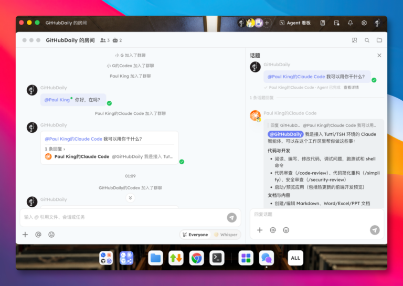The height and width of the screenshot is (286, 403).
Task: Click the @GitHubDaily mention tag in reply
Action: pos(285,134)
